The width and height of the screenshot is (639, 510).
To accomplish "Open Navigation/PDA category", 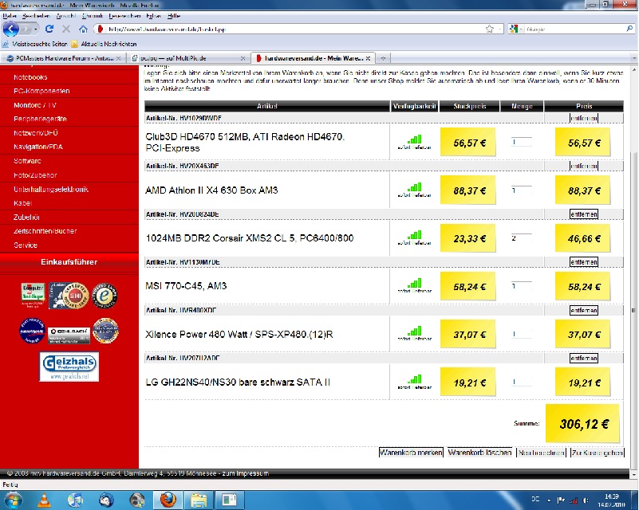I will [x=38, y=147].
